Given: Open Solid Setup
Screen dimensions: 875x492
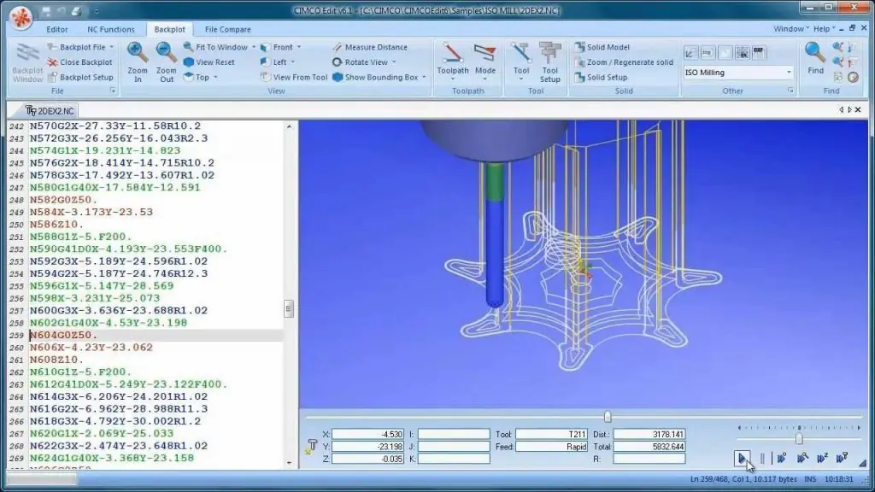Looking at the screenshot, I should coord(601,78).
